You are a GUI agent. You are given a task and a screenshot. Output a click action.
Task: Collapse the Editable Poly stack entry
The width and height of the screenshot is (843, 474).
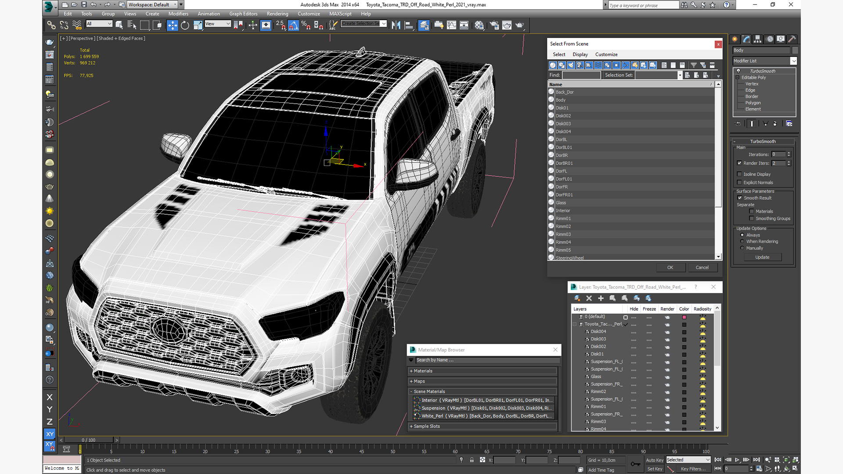point(738,78)
